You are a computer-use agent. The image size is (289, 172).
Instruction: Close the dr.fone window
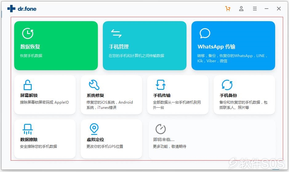pyautogui.click(x=279, y=9)
